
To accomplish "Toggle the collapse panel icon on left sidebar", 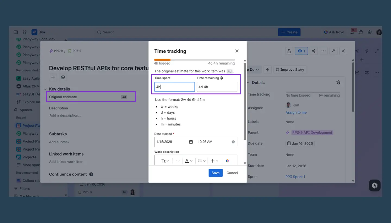I will pos(16,32).
